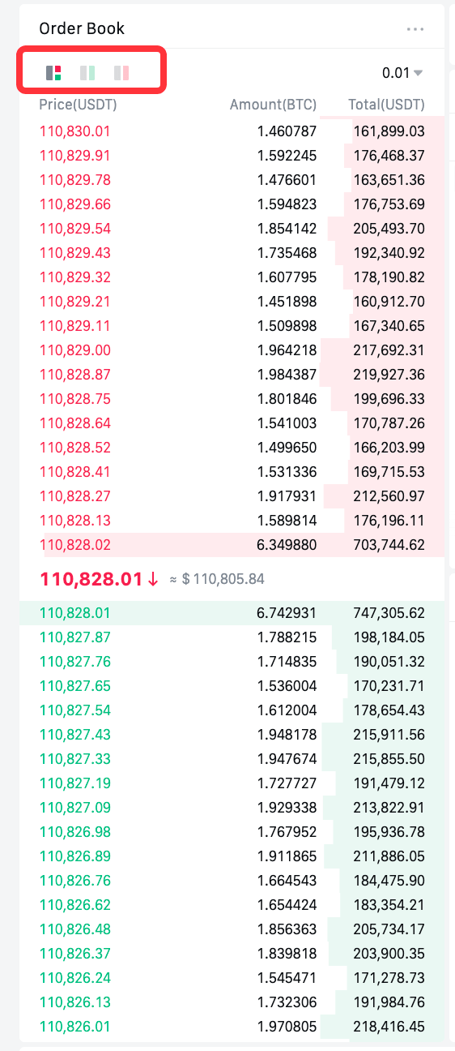Screen dimensions: 455x1051
Task: Click the Price(USDT) column header
Action: tap(79, 105)
